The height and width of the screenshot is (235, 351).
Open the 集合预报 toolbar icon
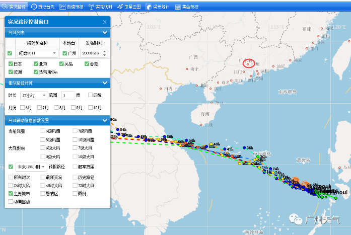177,7
